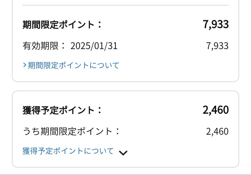Click the 2,460 value in the うち期間限定ポイント row

click(x=217, y=131)
